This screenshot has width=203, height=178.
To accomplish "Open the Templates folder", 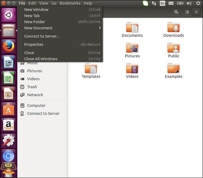I will point(91,69).
